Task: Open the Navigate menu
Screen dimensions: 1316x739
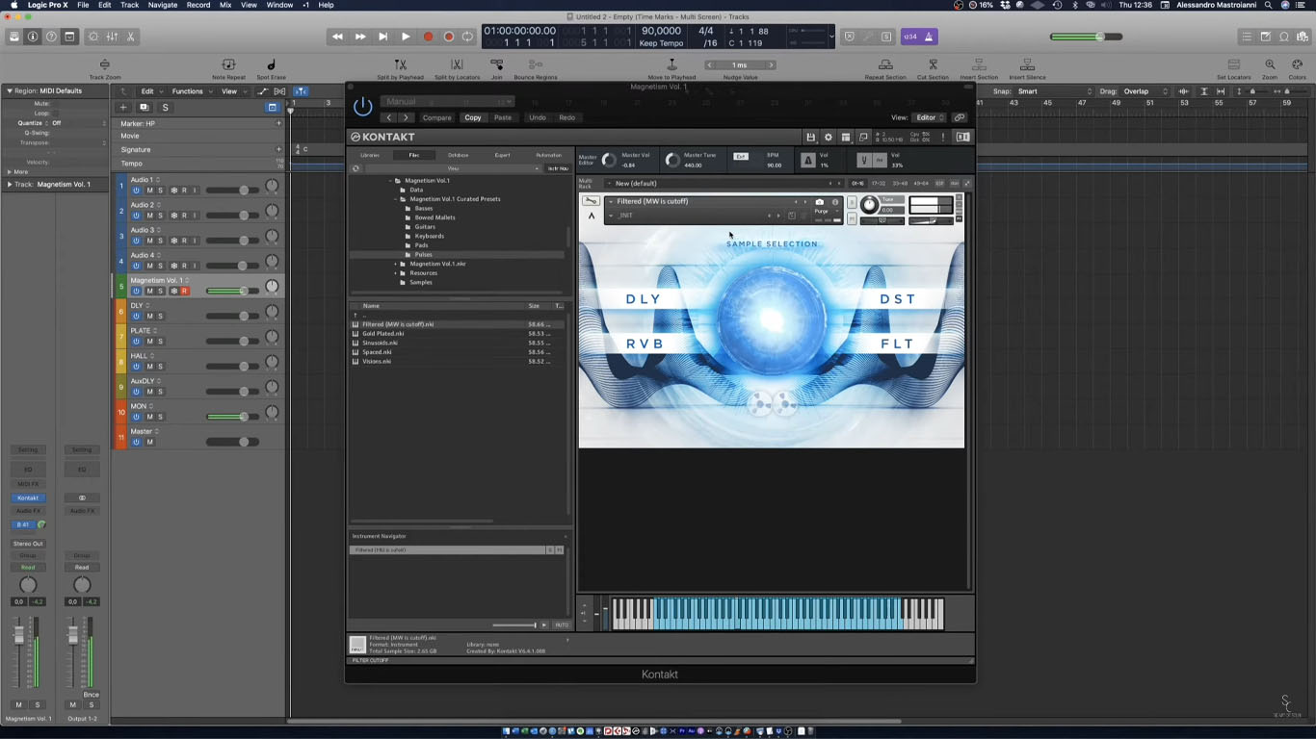Action: (x=162, y=5)
